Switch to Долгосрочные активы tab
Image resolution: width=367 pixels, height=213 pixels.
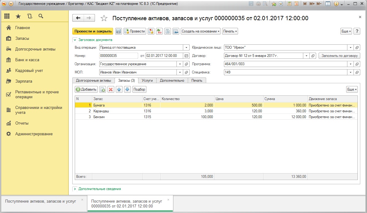(x=93, y=80)
